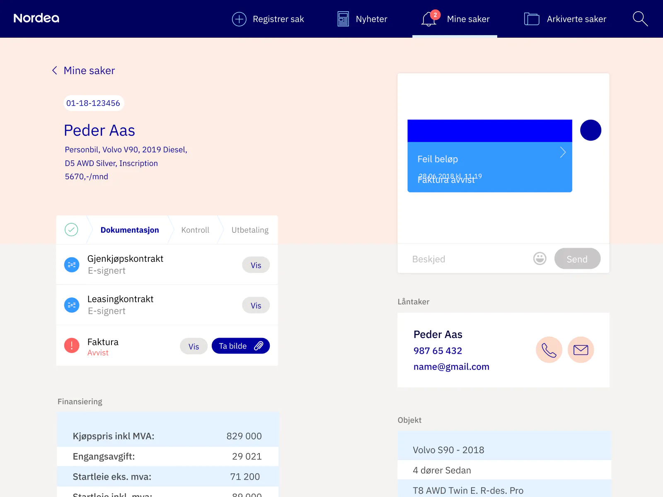Switch to the Kontroll step
663x497 pixels.
[195, 230]
